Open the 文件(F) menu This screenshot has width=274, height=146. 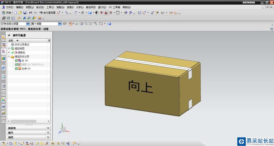(x=9, y=7)
